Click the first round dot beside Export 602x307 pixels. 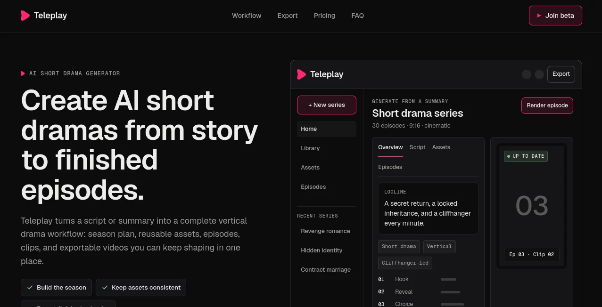point(527,74)
